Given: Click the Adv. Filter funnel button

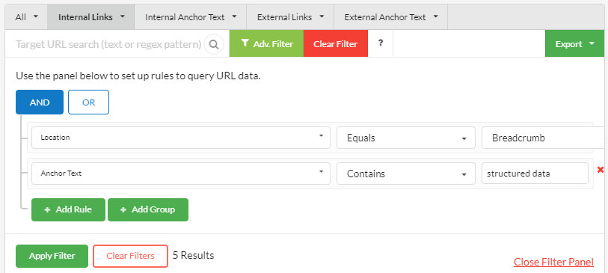Looking at the screenshot, I should coord(266,43).
